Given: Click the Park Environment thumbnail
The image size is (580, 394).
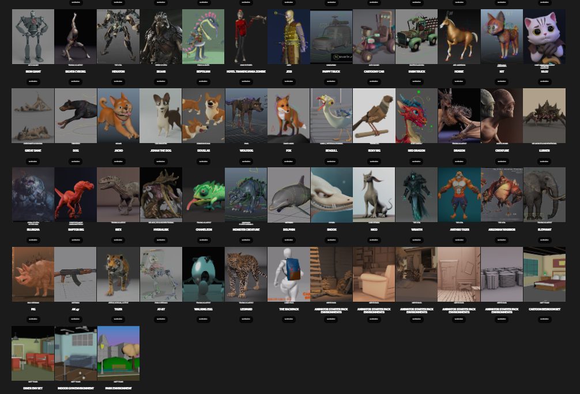Looking at the screenshot, I should tap(118, 353).
